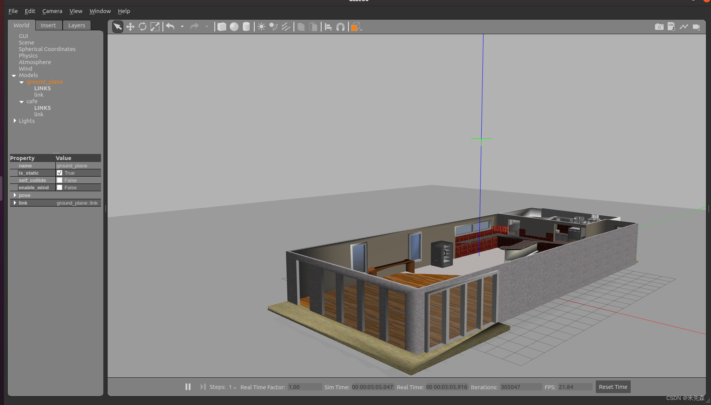The image size is (711, 405).
Task: Select link under ground_plane model
Action: [39, 95]
